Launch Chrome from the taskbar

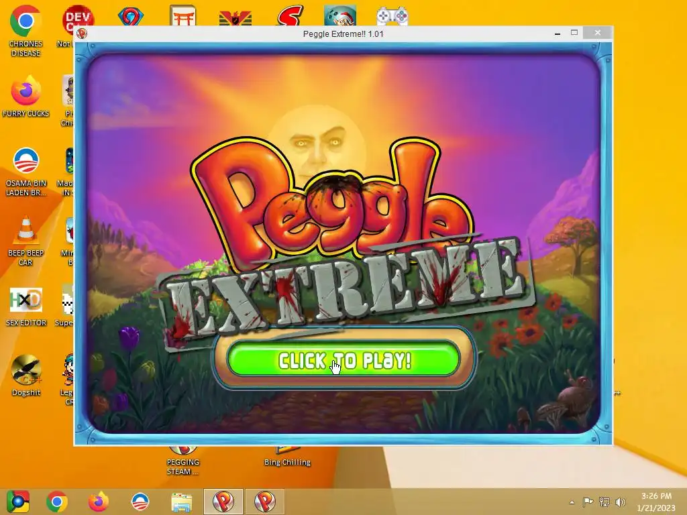(56, 502)
